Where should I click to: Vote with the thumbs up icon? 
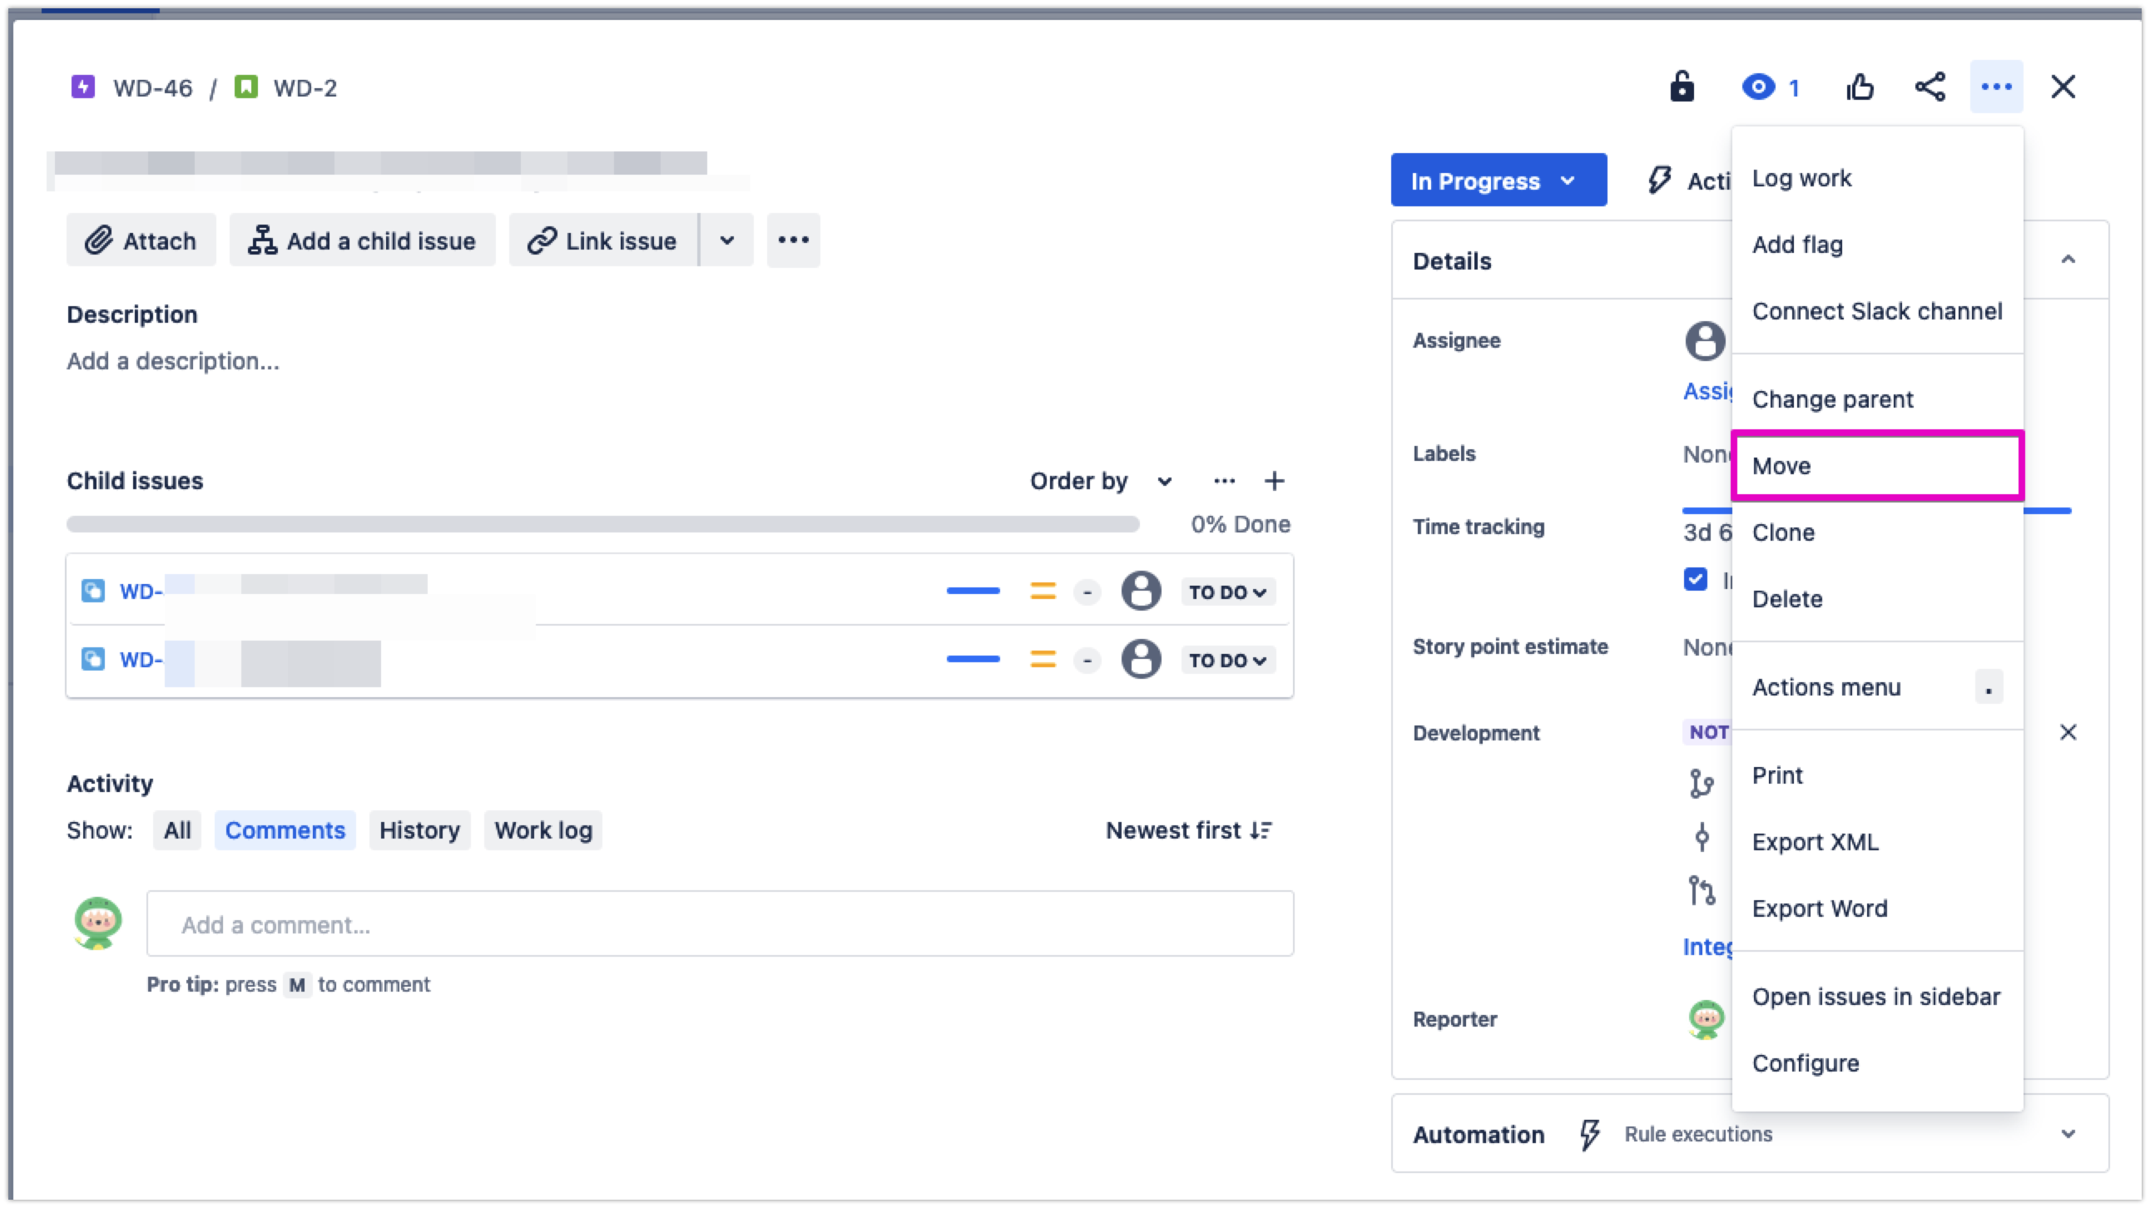click(x=1860, y=86)
